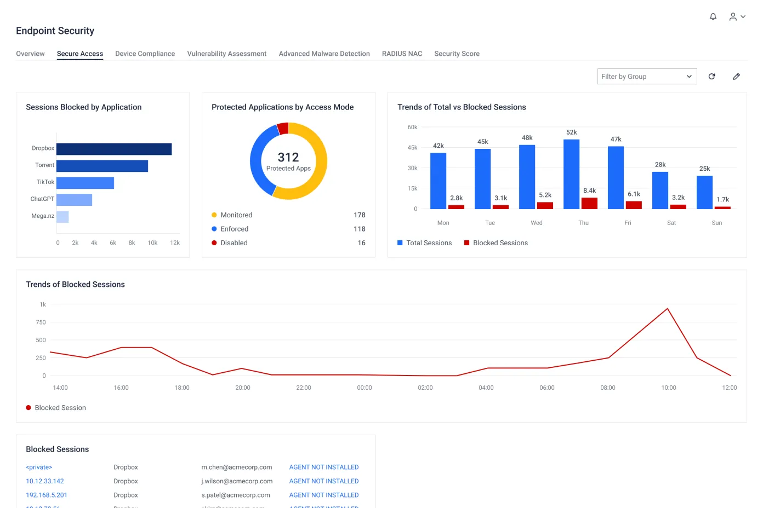This screenshot has width=763, height=508.
Task: Toggle the Enforced legend dot
Action: (x=214, y=229)
